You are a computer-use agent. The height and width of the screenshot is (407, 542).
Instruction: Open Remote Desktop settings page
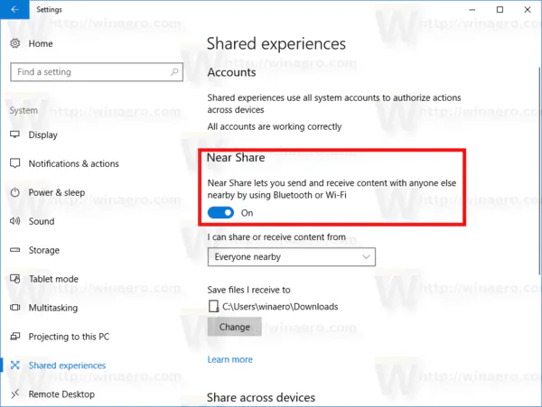[61, 394]
